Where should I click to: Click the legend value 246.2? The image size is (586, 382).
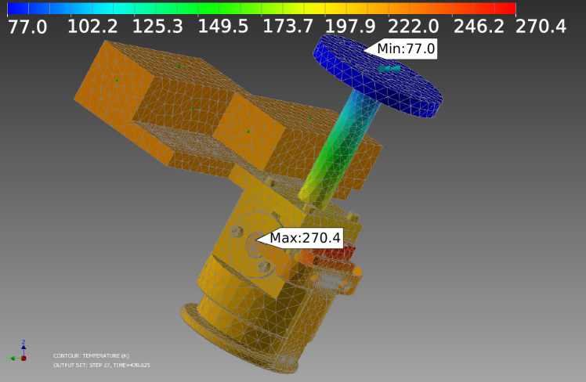click(479, 27)
